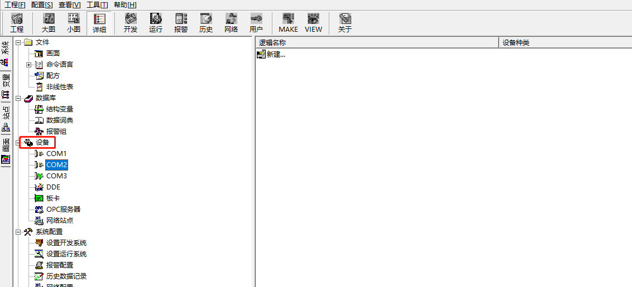Click the DDE device icon
Viewport: 632px width, 287px height.
click(x=39, y=187)
